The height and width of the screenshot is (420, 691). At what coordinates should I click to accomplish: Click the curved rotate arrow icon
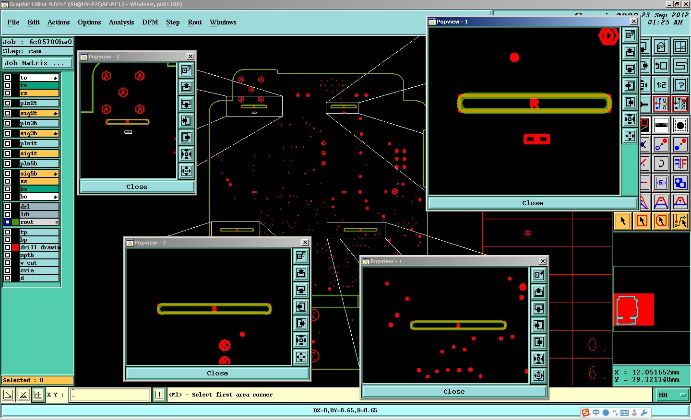(661, 163)
